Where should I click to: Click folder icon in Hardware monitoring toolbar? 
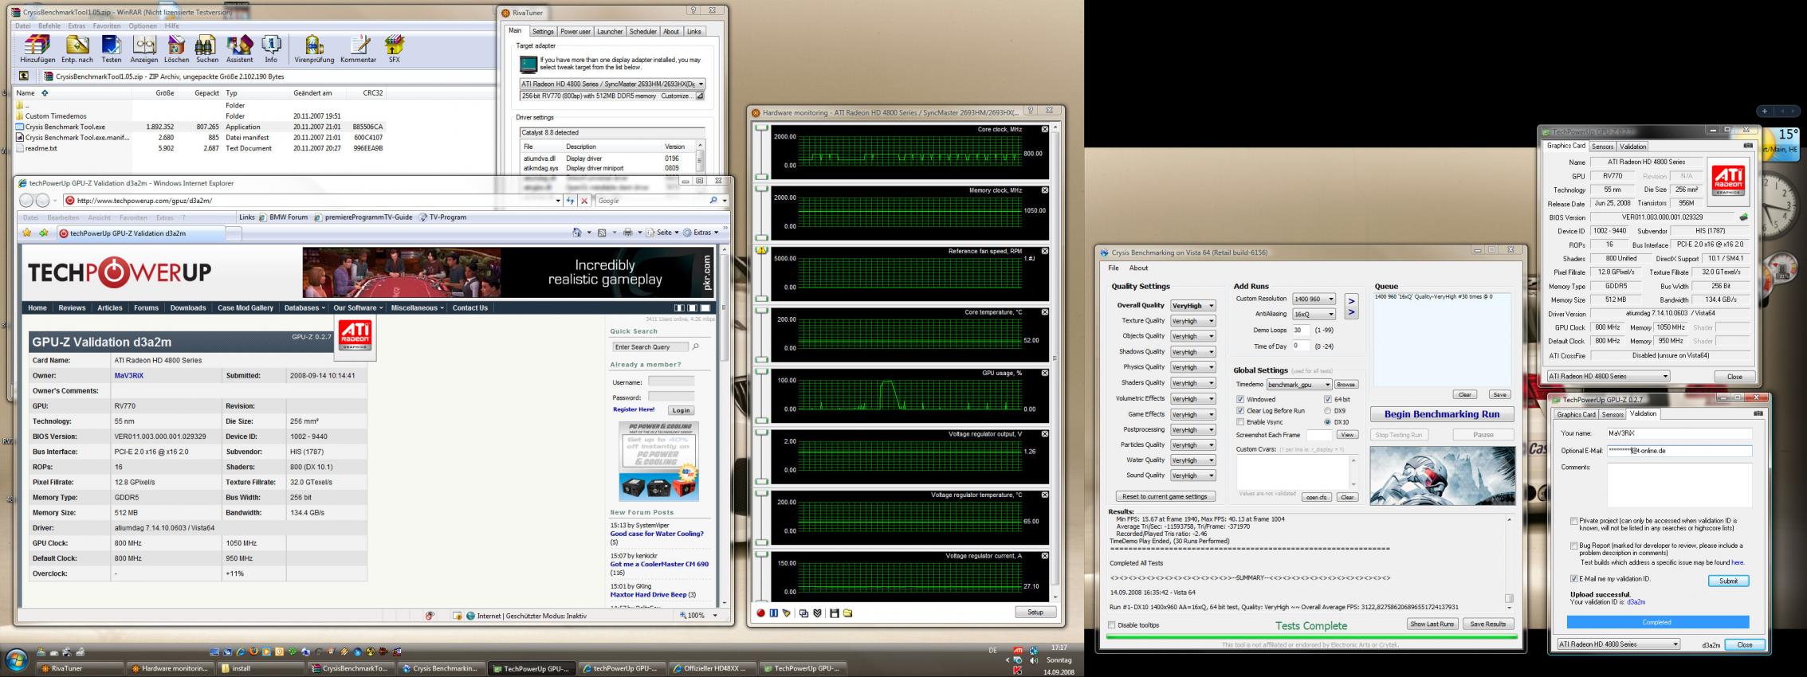847,612
